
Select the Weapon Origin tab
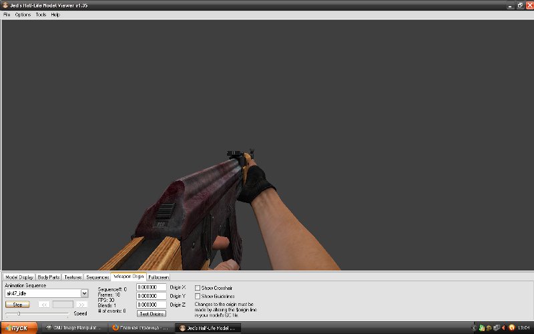pyautogui.click(x=129, y=277)
